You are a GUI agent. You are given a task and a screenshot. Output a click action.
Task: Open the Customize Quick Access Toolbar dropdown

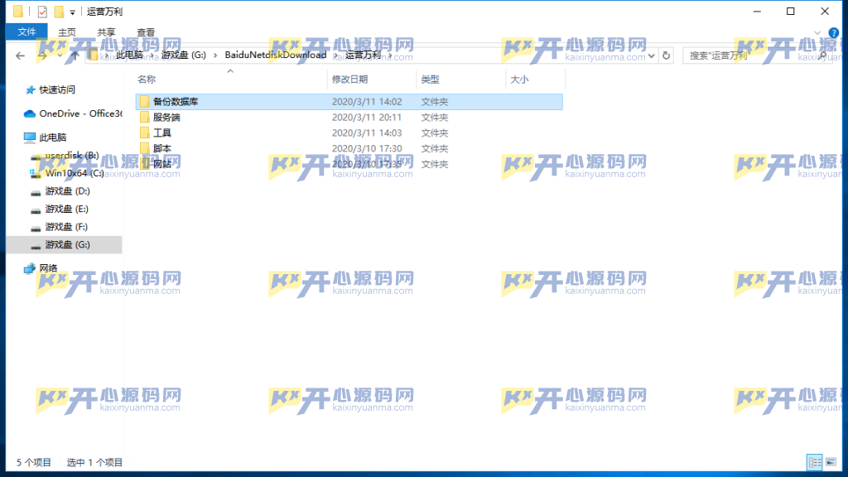(x=73, y=12)
